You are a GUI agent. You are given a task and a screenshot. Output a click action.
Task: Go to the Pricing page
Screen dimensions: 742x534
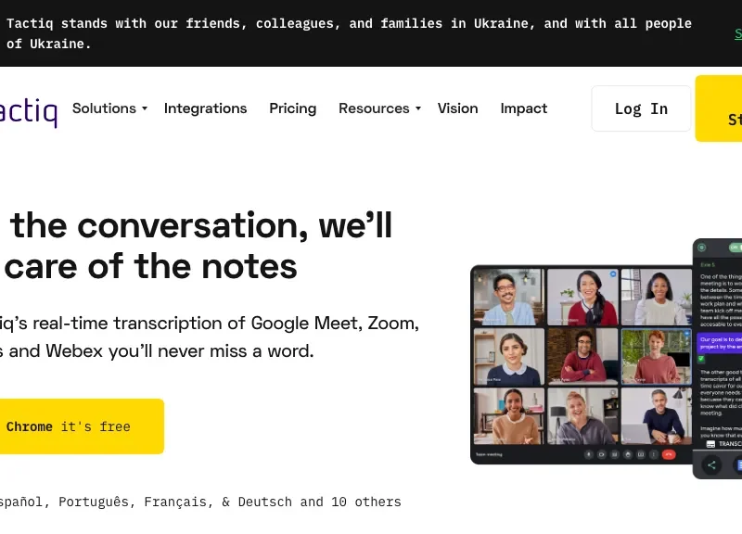[292, 108]
